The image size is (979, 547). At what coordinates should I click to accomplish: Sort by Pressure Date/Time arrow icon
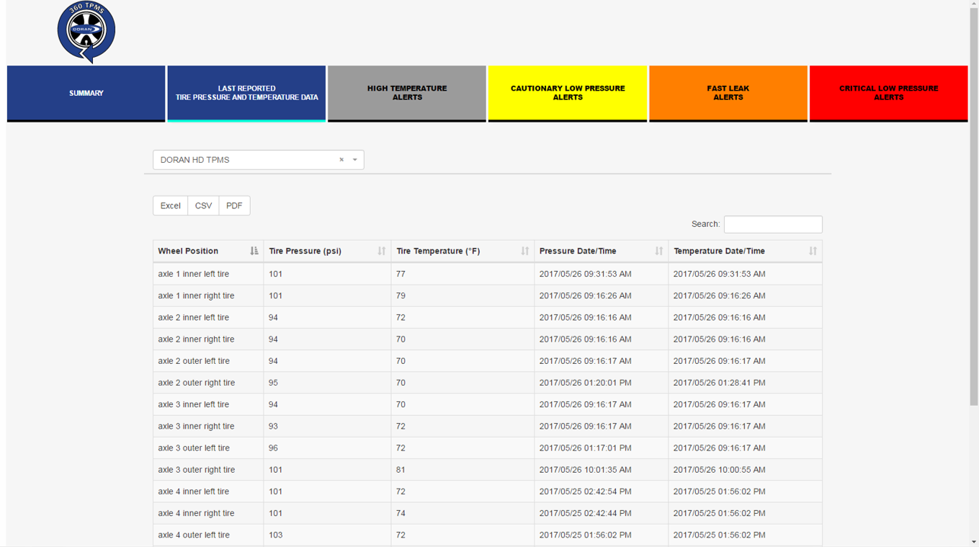[x=658, y=251]
